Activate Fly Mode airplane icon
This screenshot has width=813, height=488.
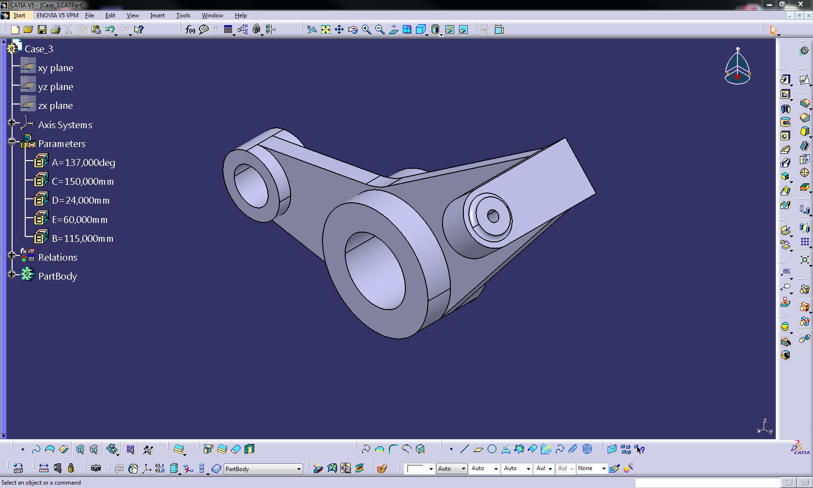click(312, 30)
